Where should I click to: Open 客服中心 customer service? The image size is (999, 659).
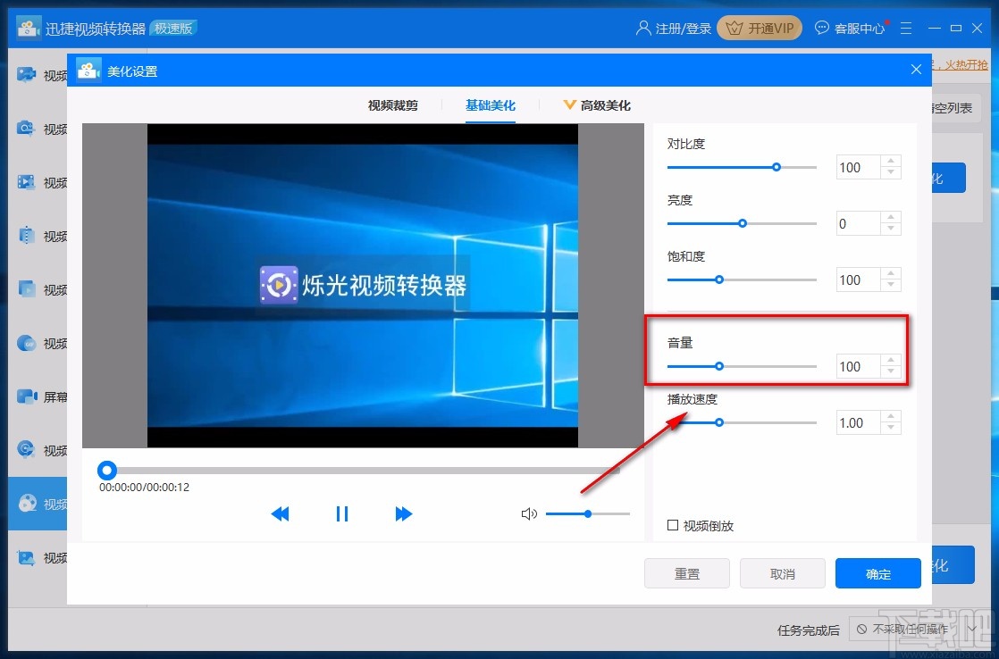tap(849, 28)
